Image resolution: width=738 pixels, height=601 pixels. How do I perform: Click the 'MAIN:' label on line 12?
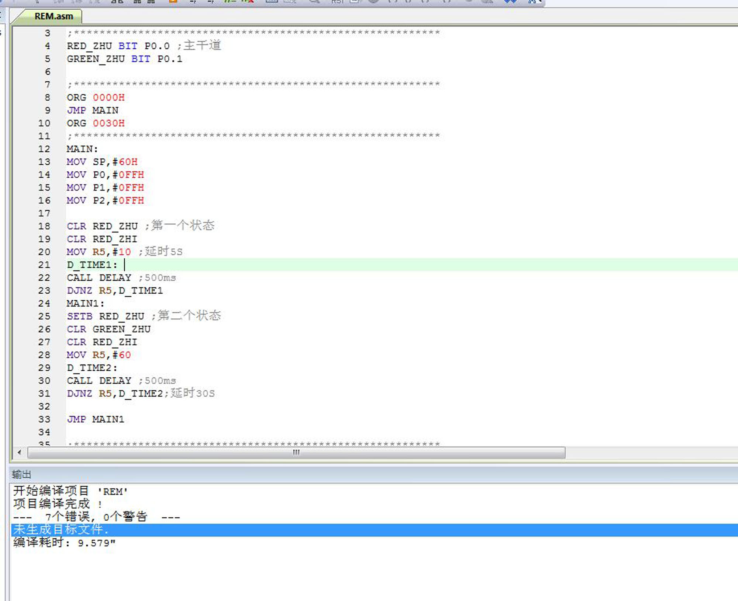(82, 149)
